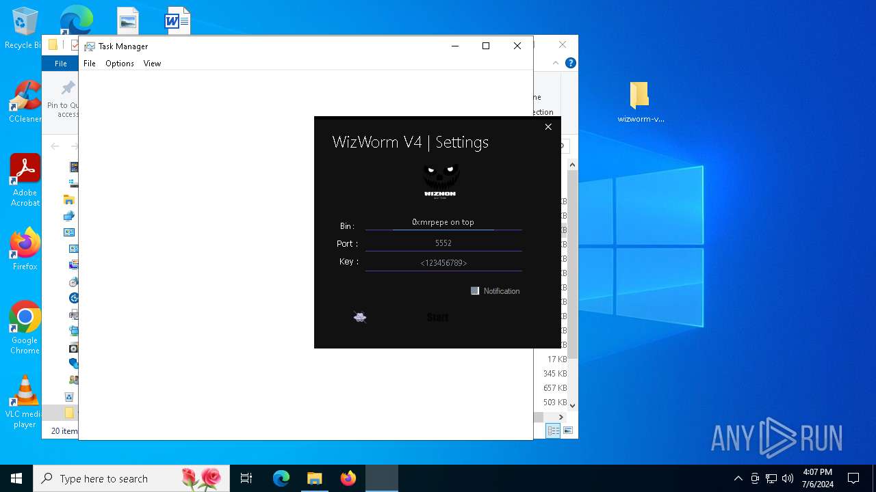Open the network tray icon

771,478
